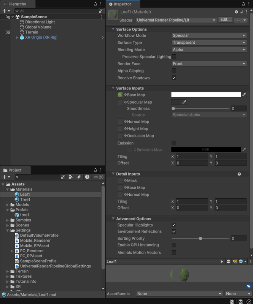Open Project search in window icon

[63, 177]
